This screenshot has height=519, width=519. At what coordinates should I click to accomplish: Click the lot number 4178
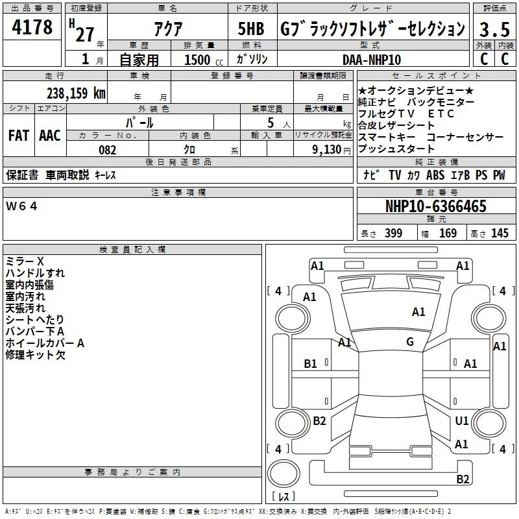pos(32,28)
